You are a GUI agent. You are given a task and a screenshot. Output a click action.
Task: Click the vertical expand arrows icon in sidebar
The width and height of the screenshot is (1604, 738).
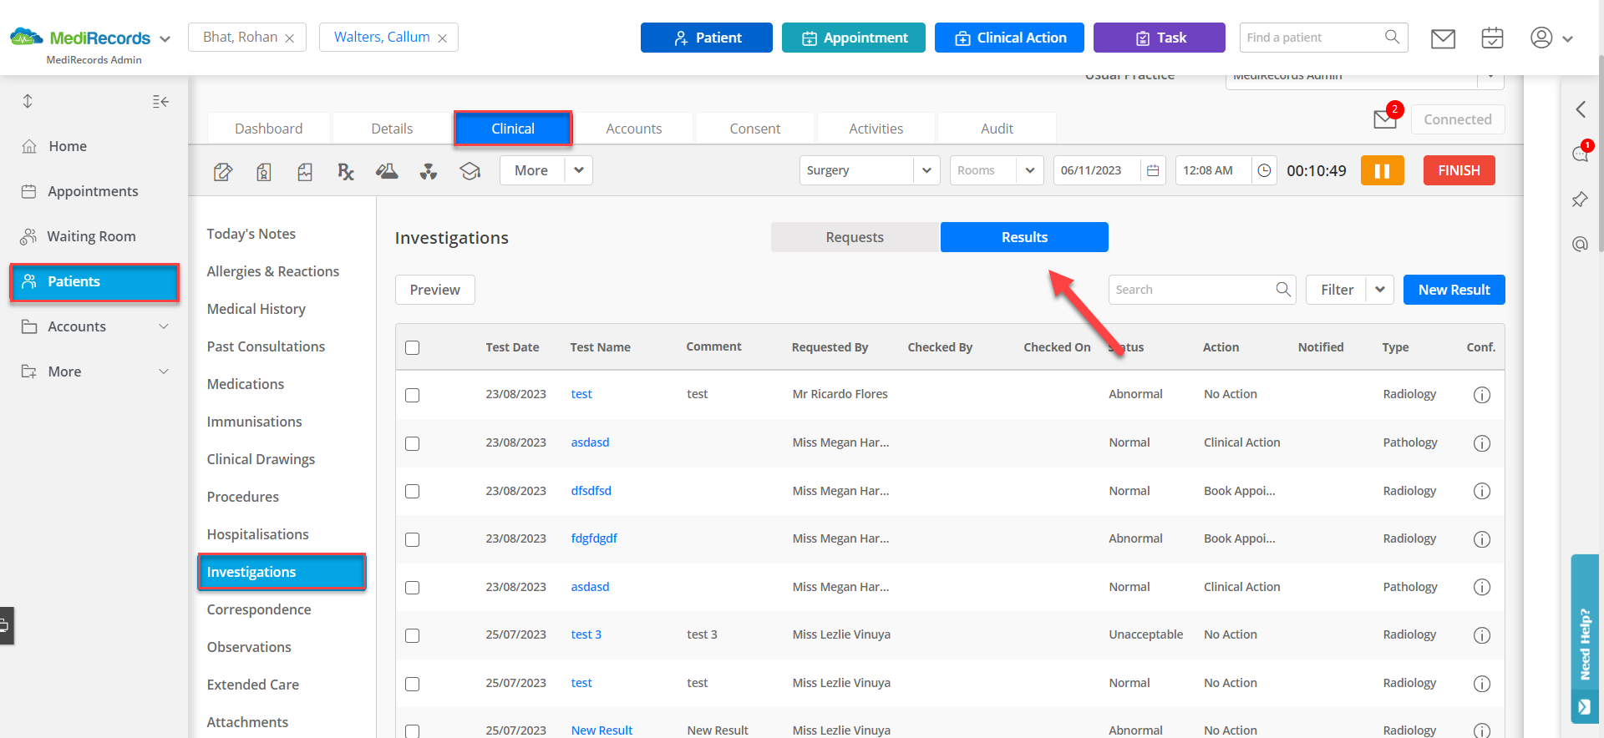(x=28, y=102)
